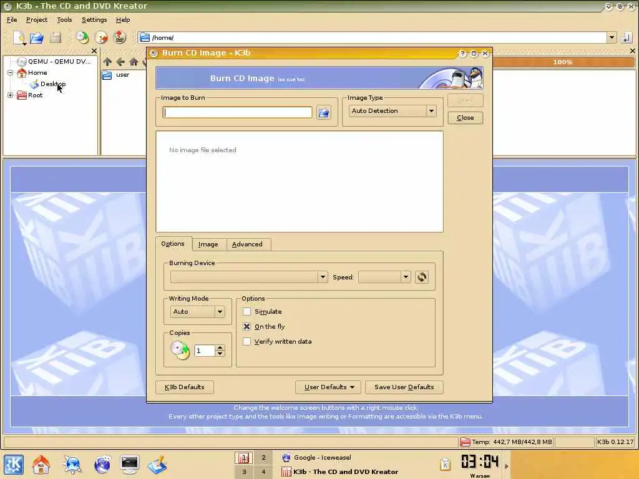Open the terminal Konsole panel icon

130,465
